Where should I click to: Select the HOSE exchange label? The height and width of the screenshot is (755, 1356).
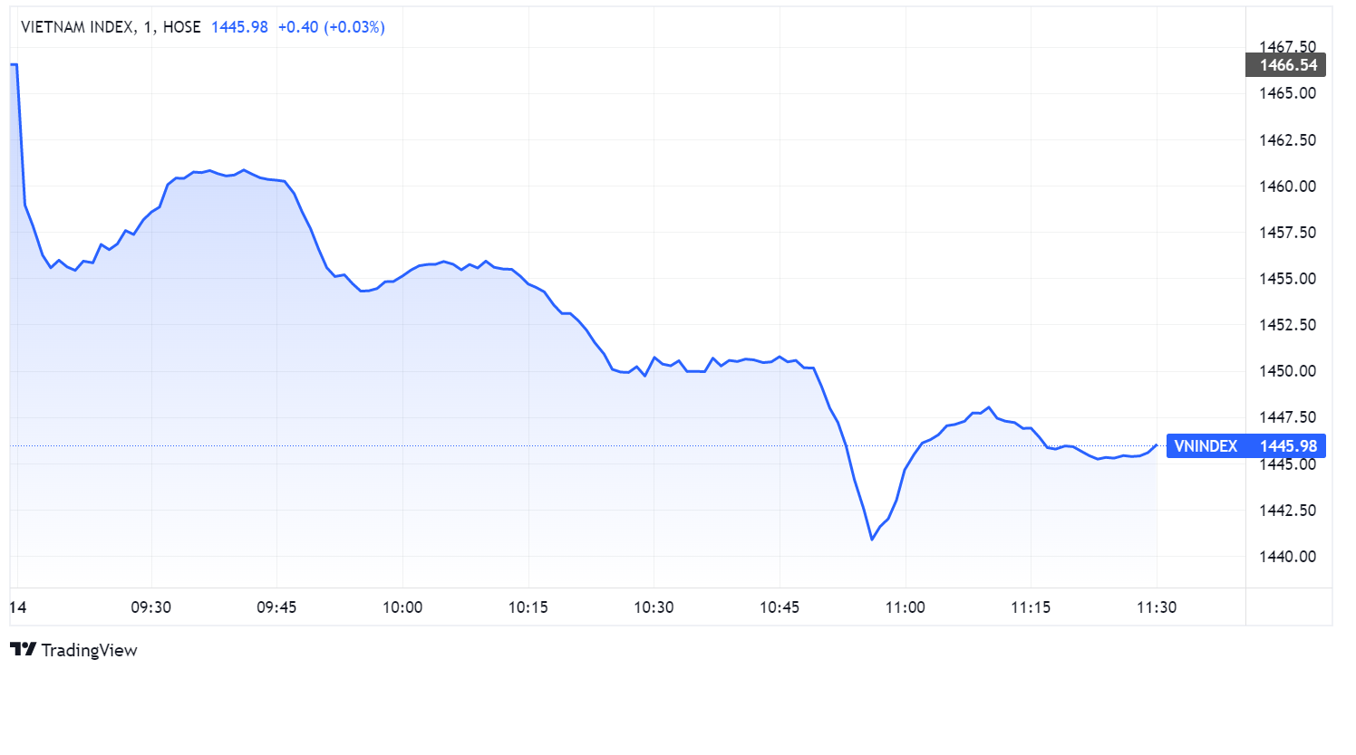[181, 27]
